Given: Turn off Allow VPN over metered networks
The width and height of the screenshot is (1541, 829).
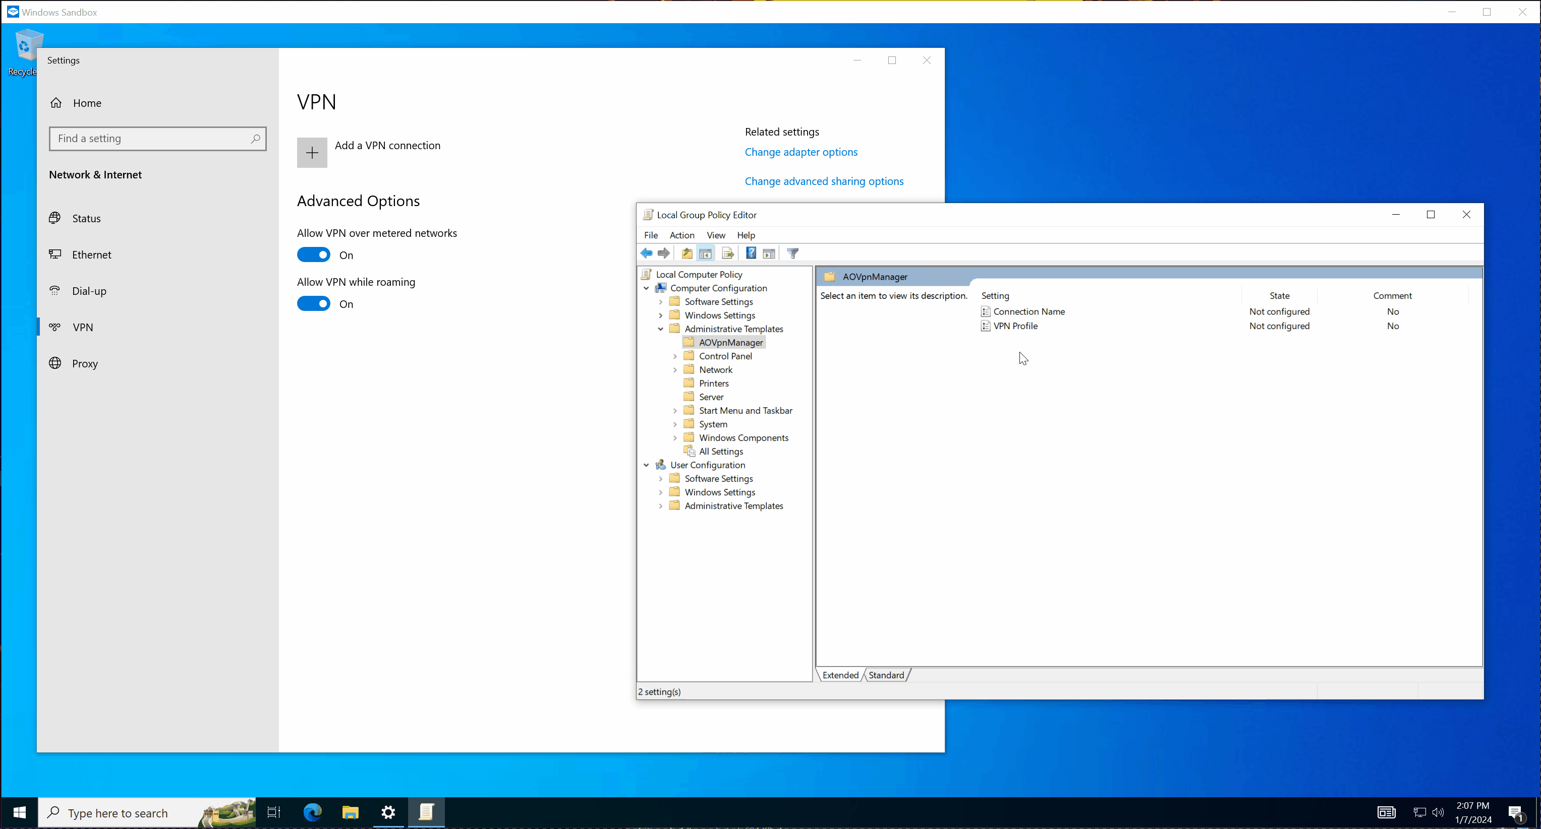Looking at the screenshot, I should pyautogui.click(x=313, y=255).
